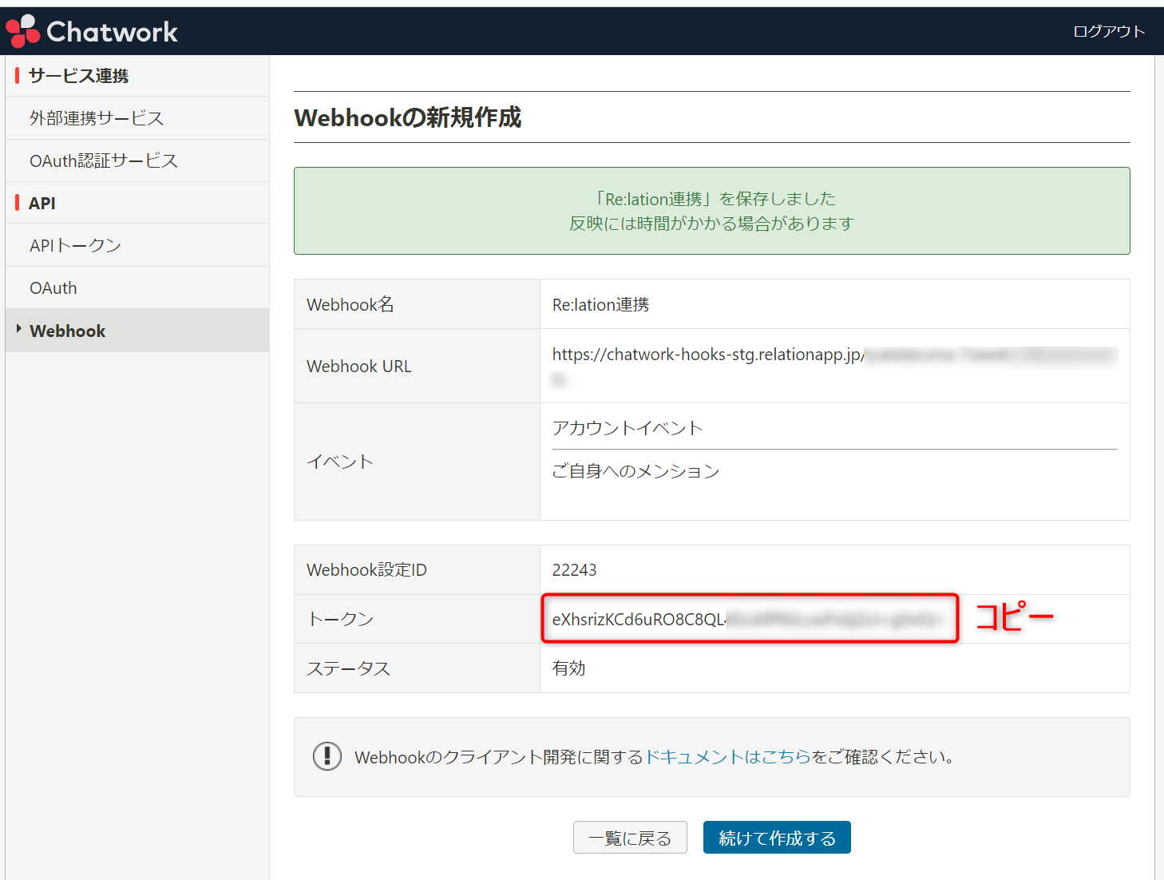1164x880 pixels.
Task: Click the Re:lation連携 webhook name value
Action: (600, 304)
